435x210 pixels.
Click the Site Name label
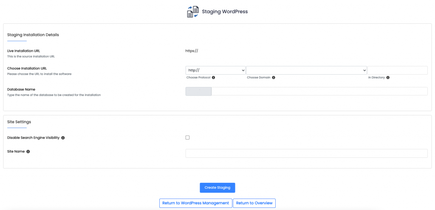(x=16, y=151)
